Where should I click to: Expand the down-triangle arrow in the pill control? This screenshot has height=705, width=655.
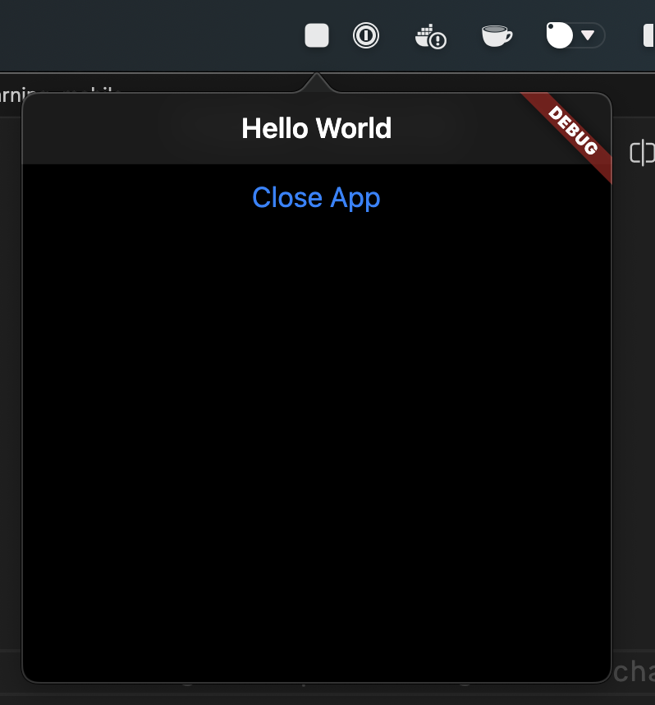click(588, 35)
